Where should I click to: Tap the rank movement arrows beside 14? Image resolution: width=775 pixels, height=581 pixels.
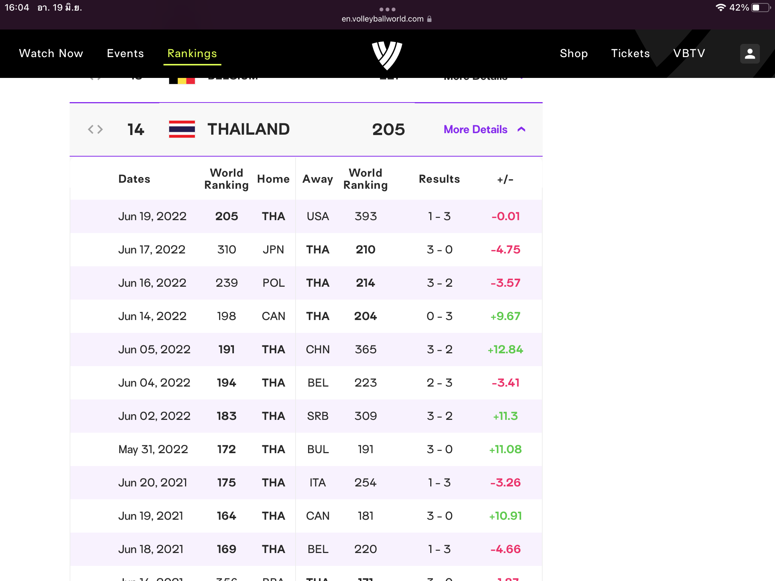95,129
